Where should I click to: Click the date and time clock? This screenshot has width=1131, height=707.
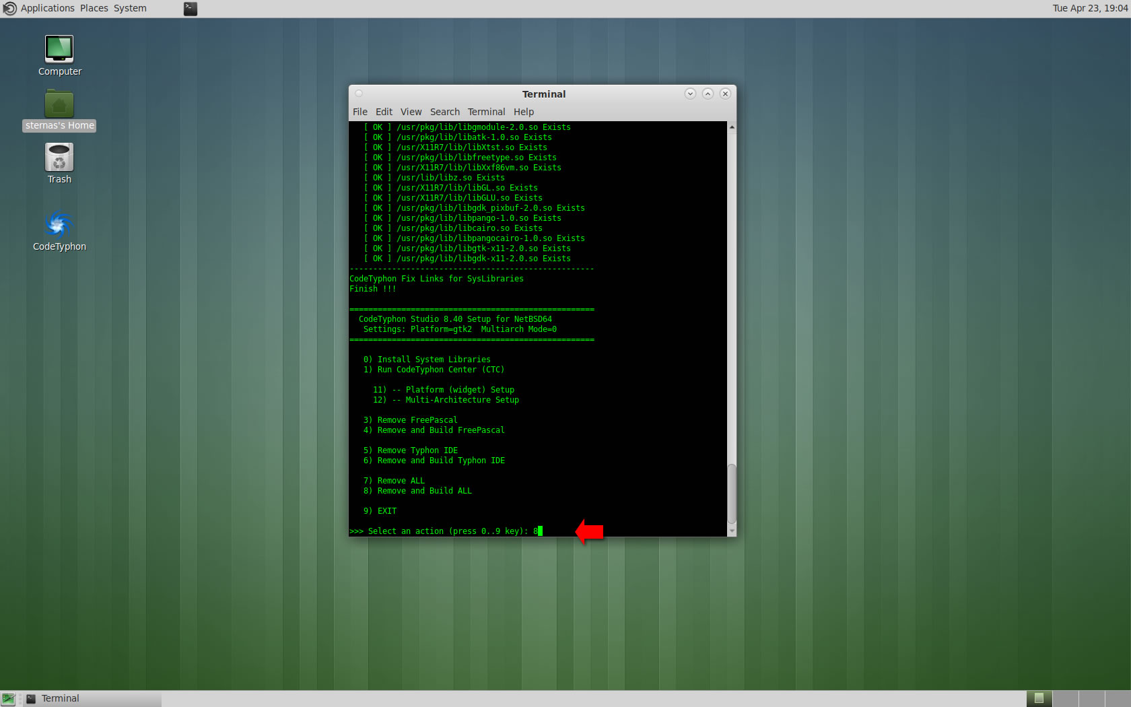[1090, 8]
